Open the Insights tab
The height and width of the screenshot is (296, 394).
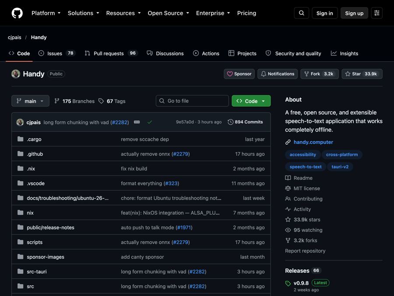[345, 53]
